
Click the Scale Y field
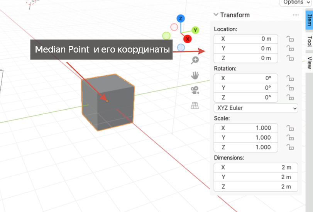click(246, 137)
